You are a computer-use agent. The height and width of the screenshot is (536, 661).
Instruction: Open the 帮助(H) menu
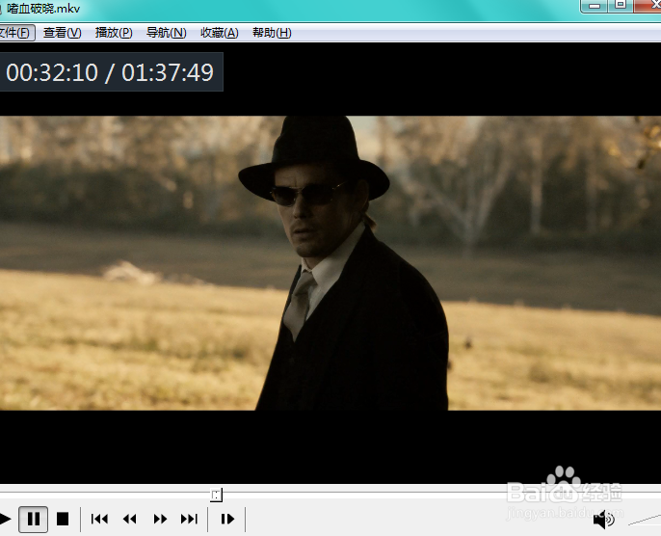tap(272, 33)
